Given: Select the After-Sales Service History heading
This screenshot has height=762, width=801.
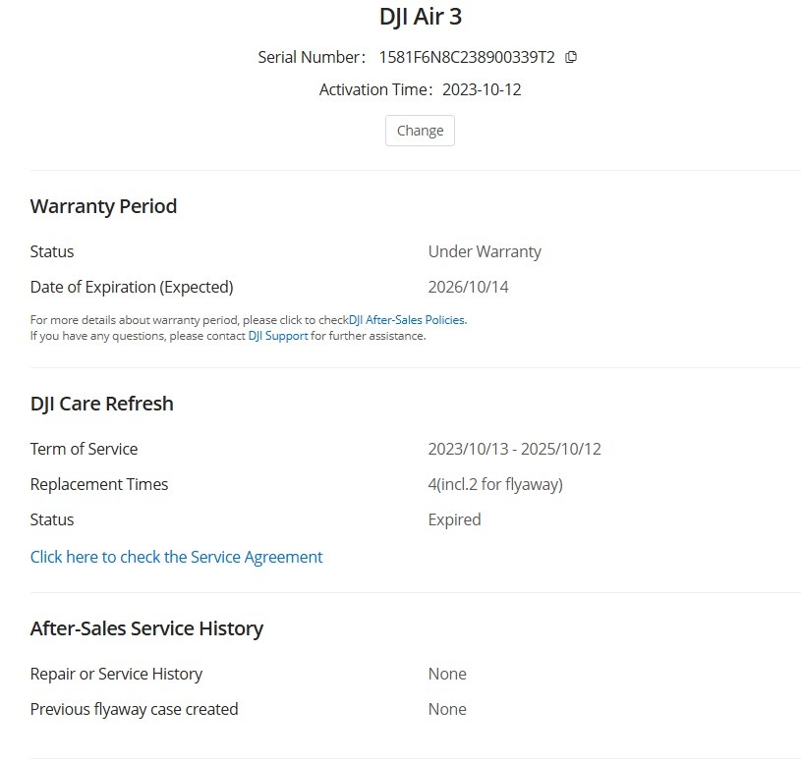Looking at the screenshot, I should coord(146,628).
